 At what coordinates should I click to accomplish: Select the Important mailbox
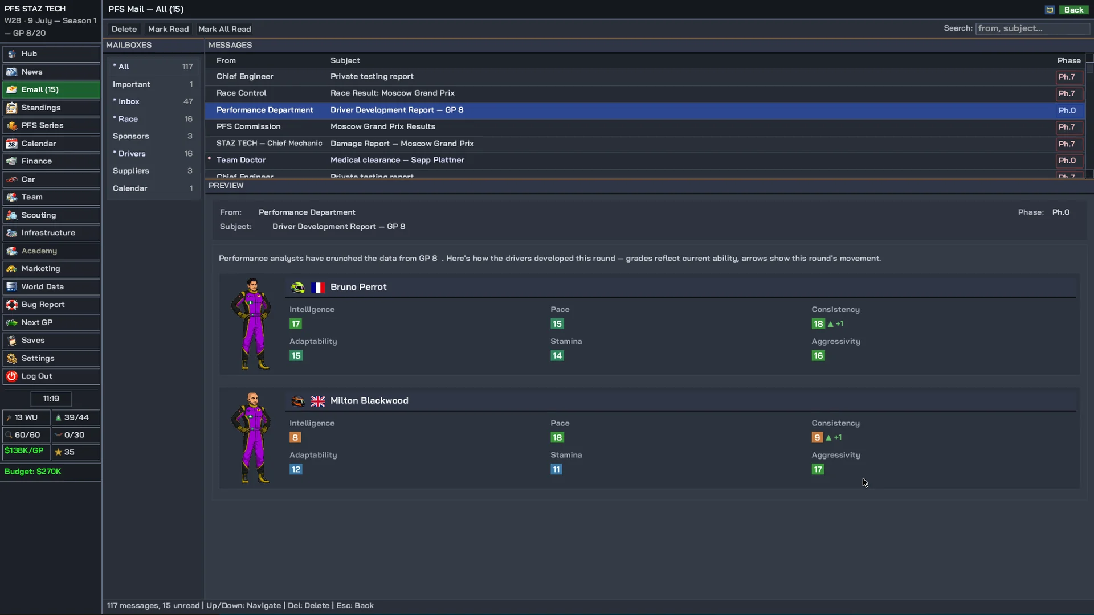pyautogui.click(x=153, y=84)
